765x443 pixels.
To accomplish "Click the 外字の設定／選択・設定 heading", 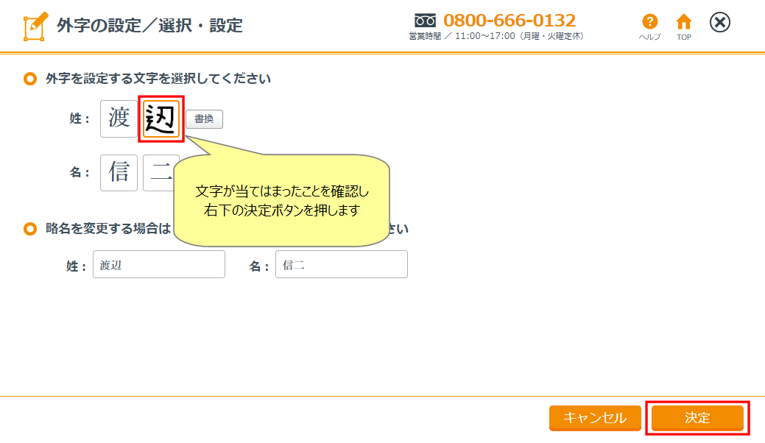I will [149, 25].
